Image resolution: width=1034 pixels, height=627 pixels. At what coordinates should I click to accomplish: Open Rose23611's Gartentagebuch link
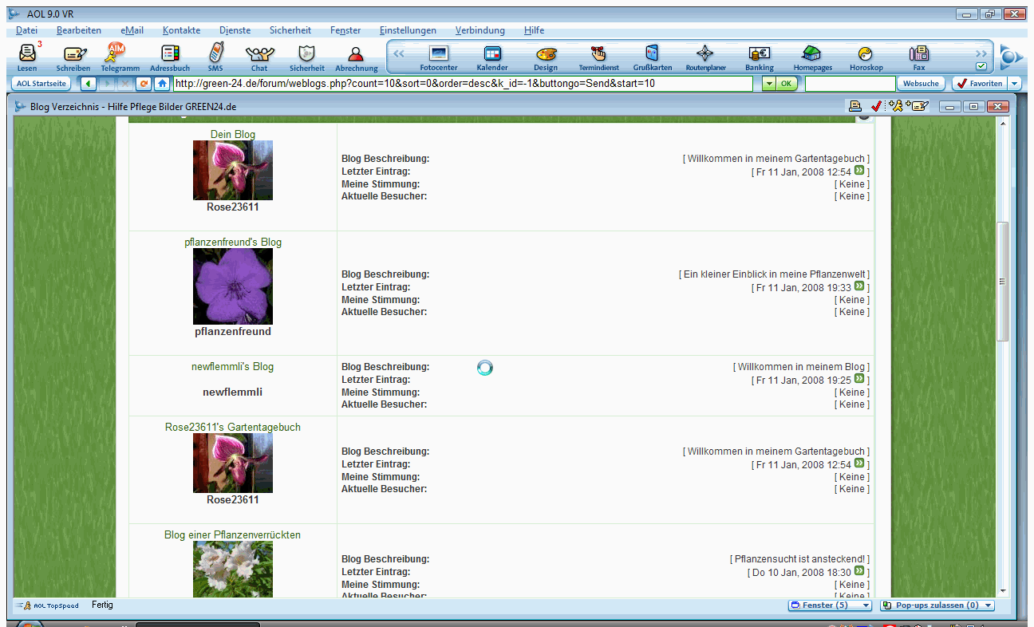click(x=233, y=428)
